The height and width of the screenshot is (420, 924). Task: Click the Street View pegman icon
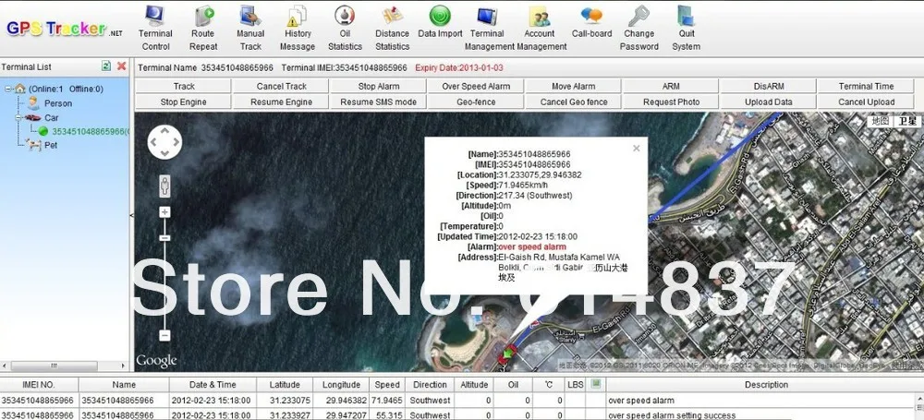click(x=165, y=186)
